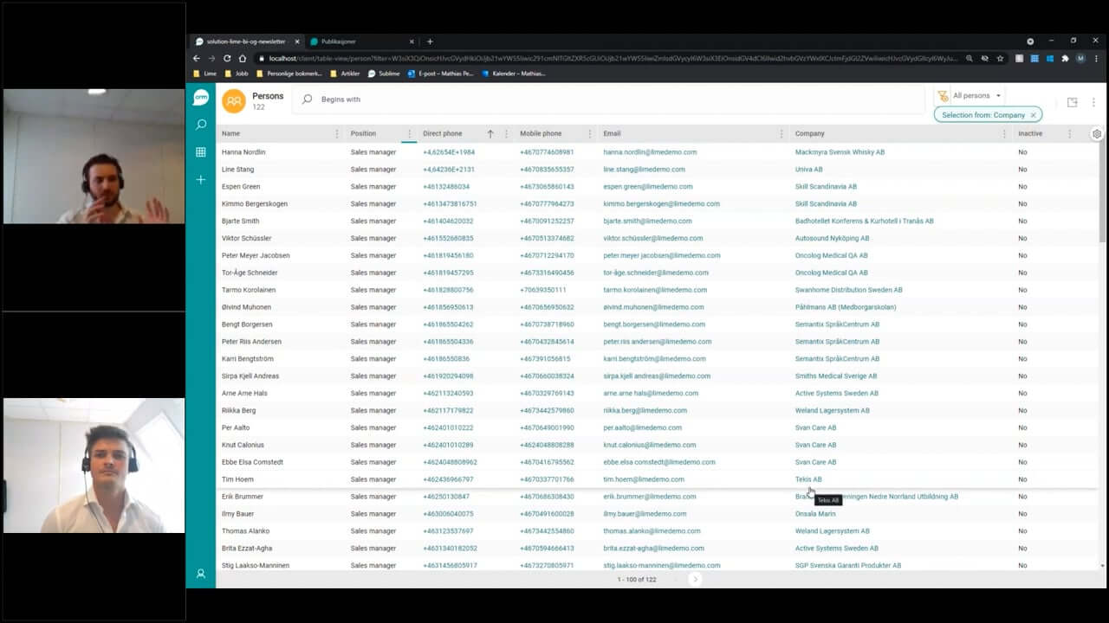Open Mackmyra Svensk Whisky AB company link

[x=840, y=152]
